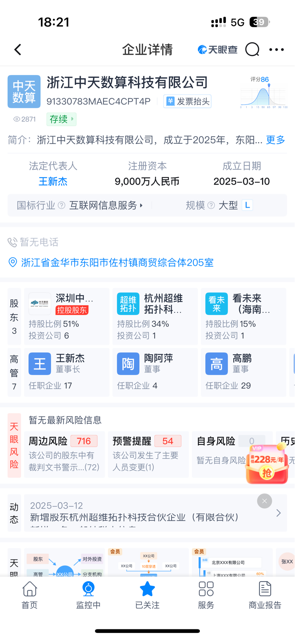
Task: Tap 任职企业 29 for 高鹏
Action: (x=228, y=386)
